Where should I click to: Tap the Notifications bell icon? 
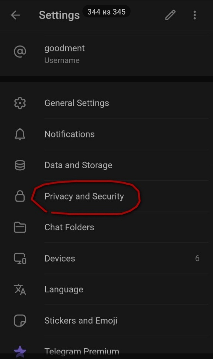[x=20, y=134]
